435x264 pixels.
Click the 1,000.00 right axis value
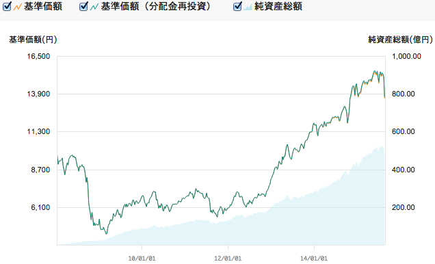[406, 56]
